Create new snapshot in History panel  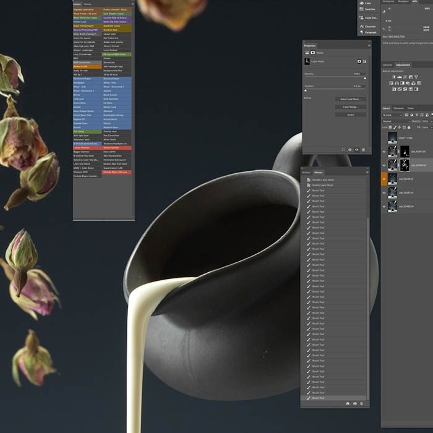click(355, 403)
